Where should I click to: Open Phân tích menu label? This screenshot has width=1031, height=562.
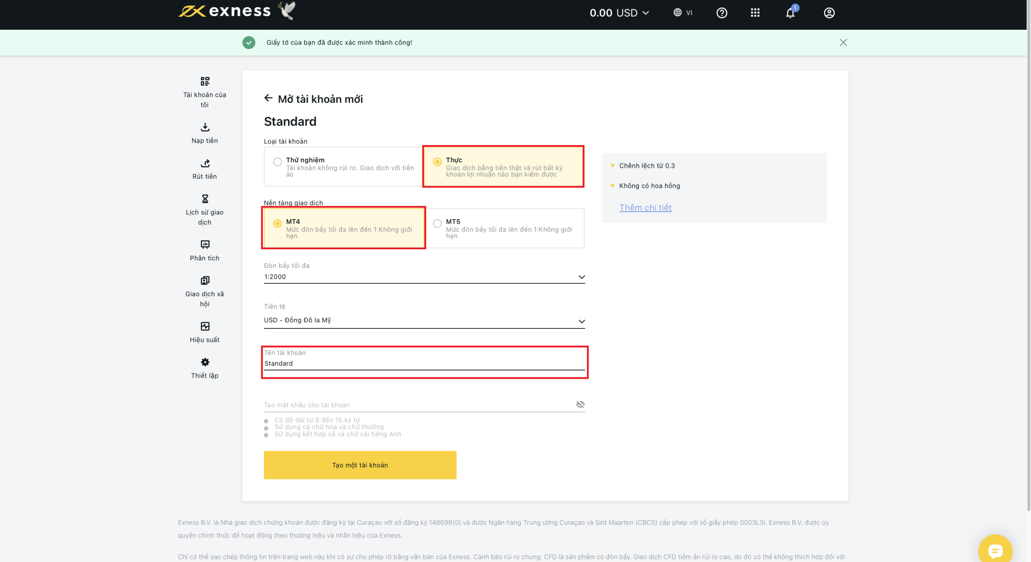click(205, 258)
